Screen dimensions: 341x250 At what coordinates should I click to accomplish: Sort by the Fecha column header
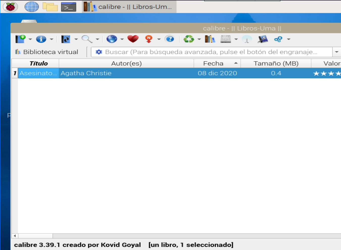click(x=217, y=63)
